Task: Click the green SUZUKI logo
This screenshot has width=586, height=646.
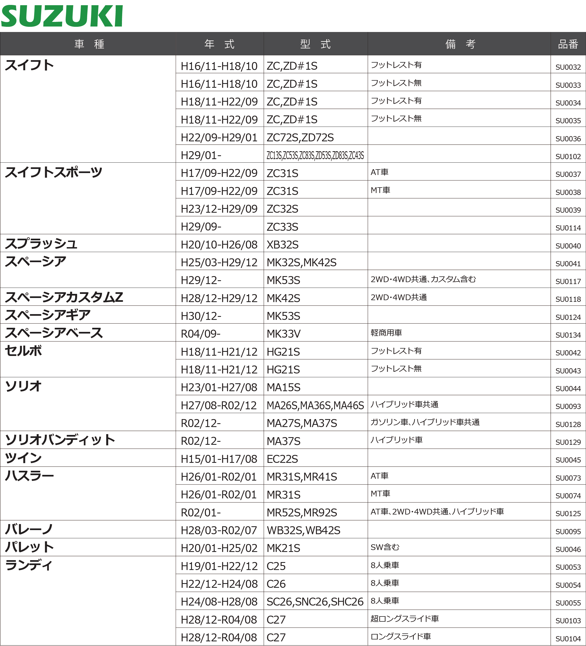Action: (x=62, y=16)
